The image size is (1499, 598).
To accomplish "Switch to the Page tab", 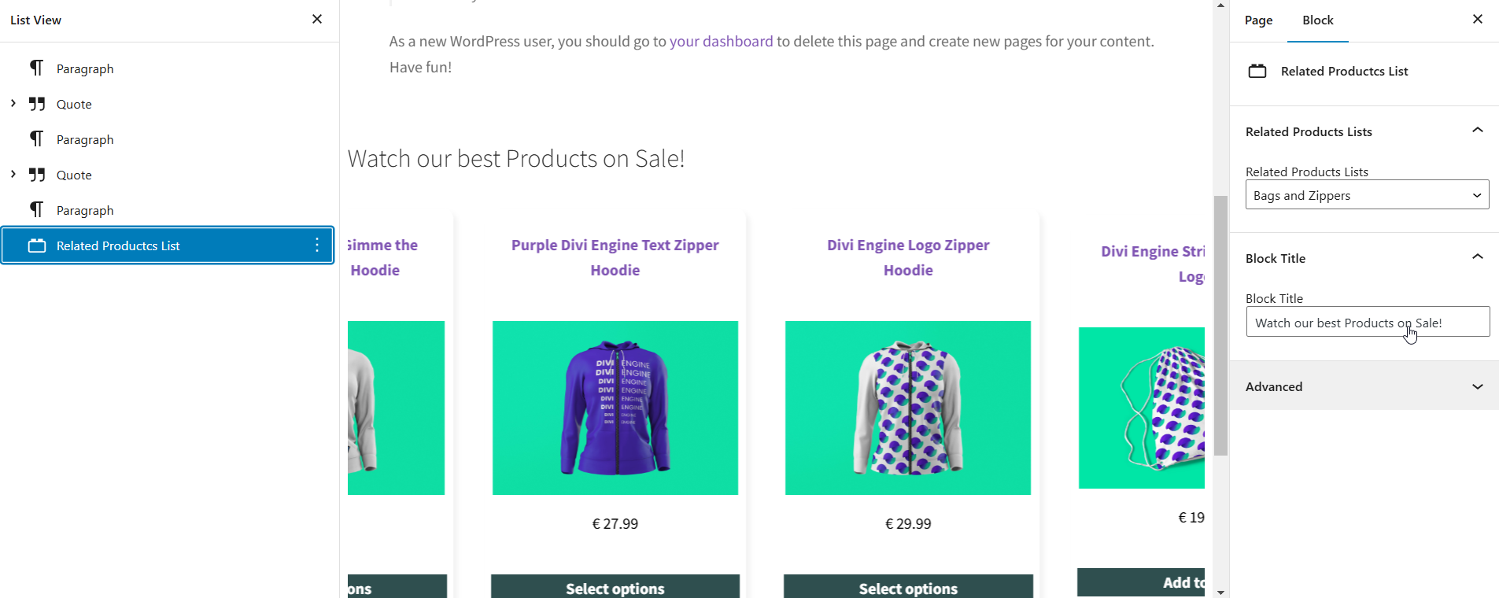I will pyautogui.click(x=1258, y=20).
